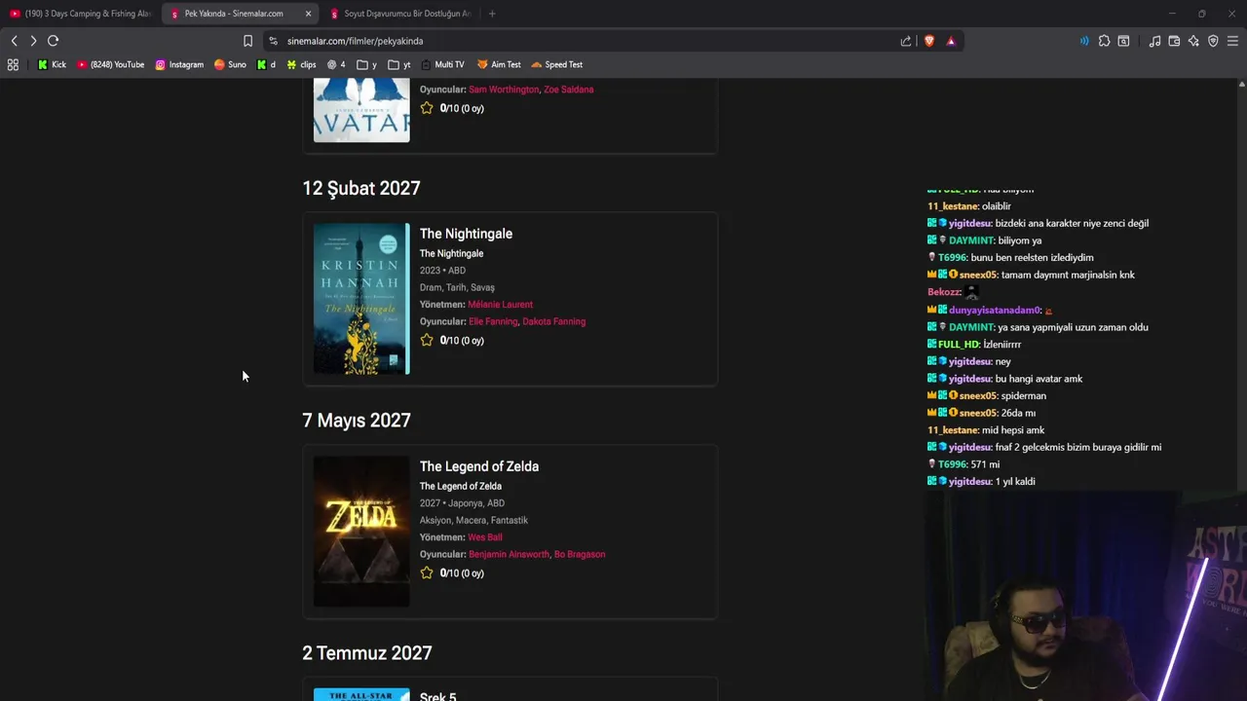This screenshot has height=701, width=1247.
Task: Open the Brave Wallet icon
Action: click(x=1174, y=41)
